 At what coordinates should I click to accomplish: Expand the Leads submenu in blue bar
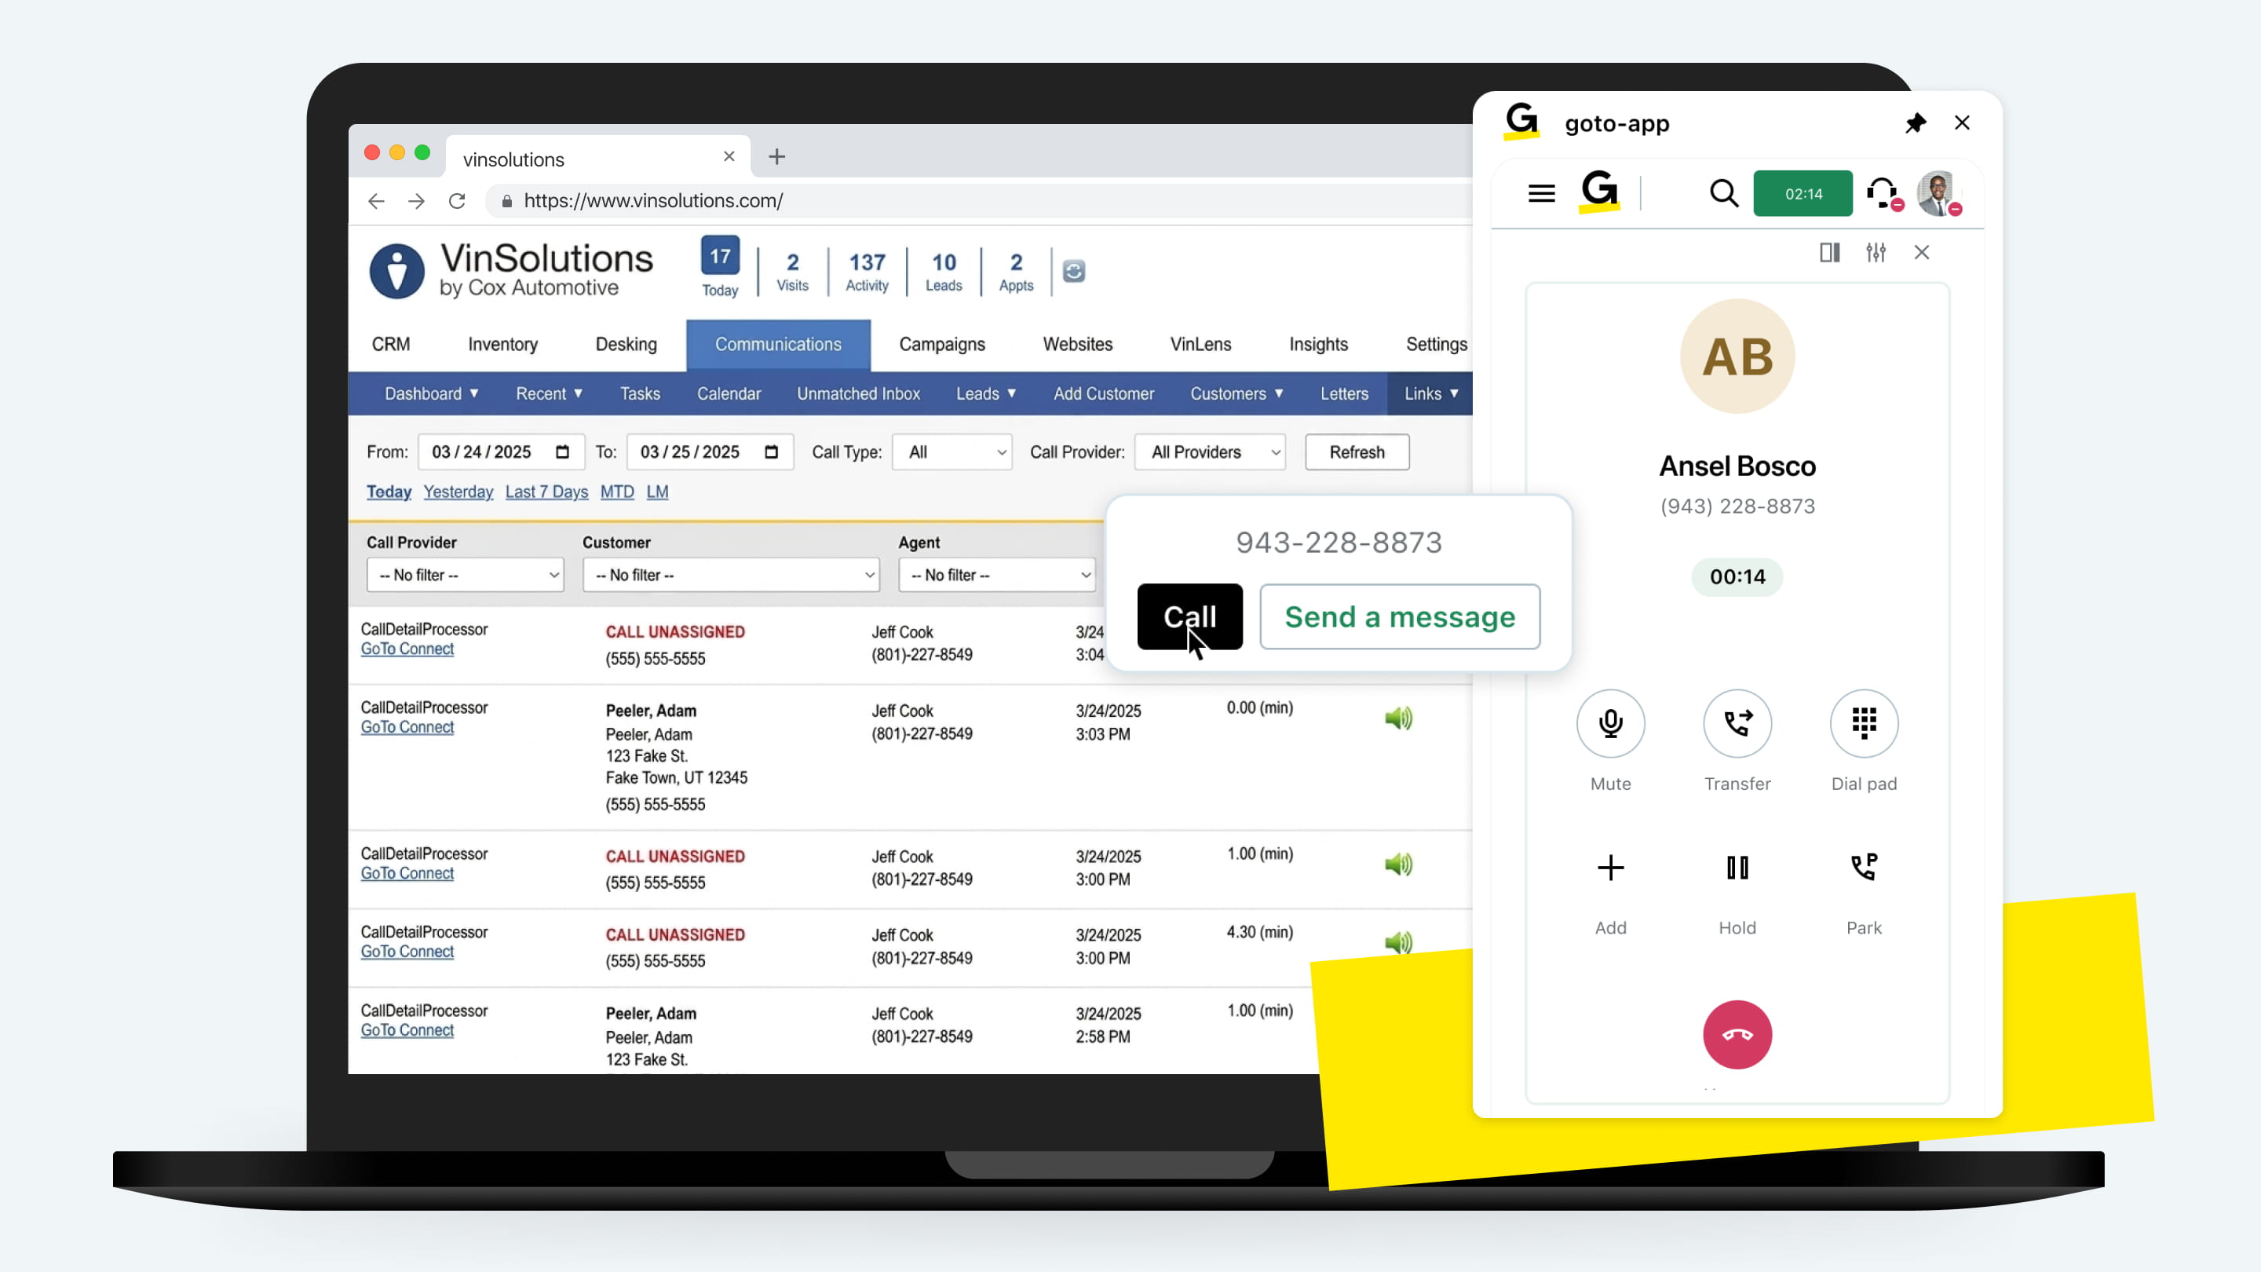point(986,394)
